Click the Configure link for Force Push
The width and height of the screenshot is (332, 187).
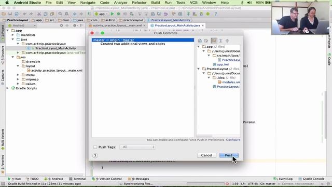233,140
